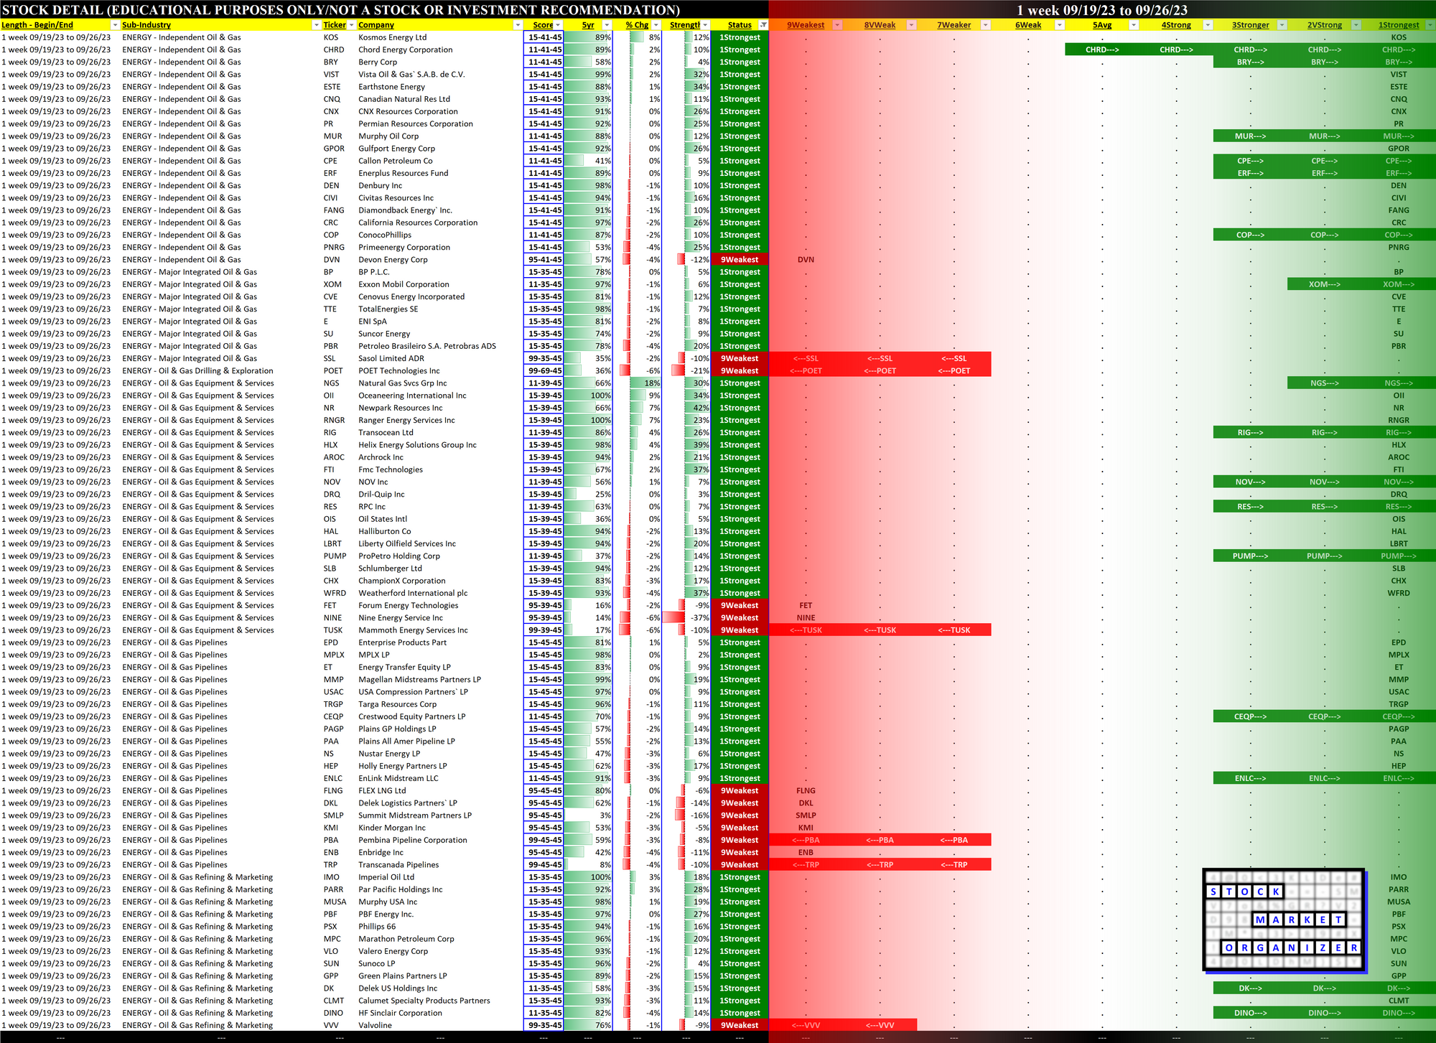1436x1043 pixels.
Task: Open the Sub-Industry column filter dropdown
Action: click(x=316, y=25)
